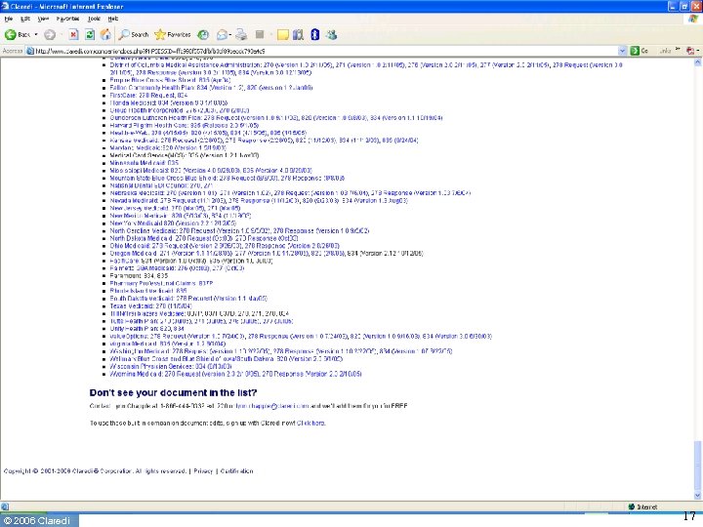The width and height of the screenshot is (703, 527).
Task: Print the page with the printer icon
Action: [x=241, y=34]
